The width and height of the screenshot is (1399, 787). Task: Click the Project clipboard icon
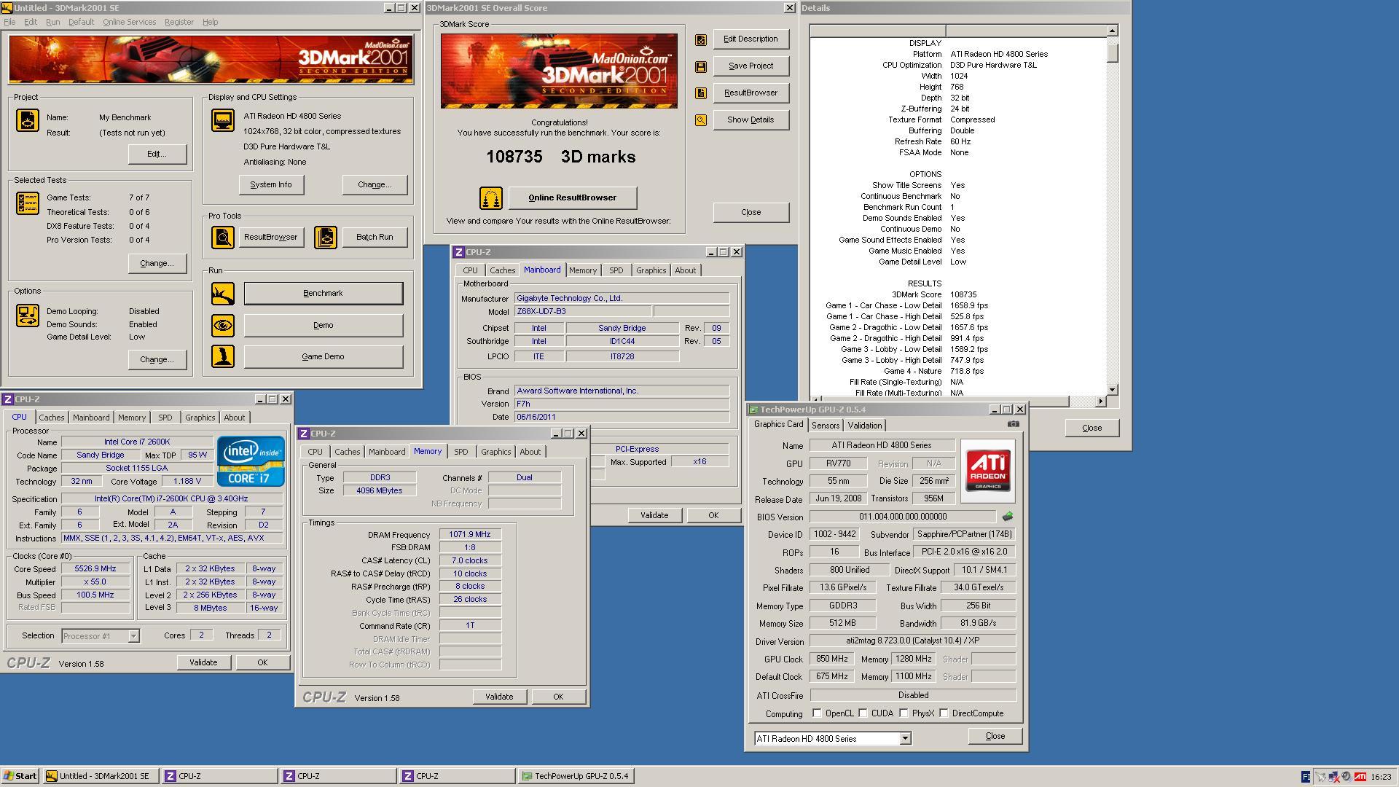click(28, 120)
